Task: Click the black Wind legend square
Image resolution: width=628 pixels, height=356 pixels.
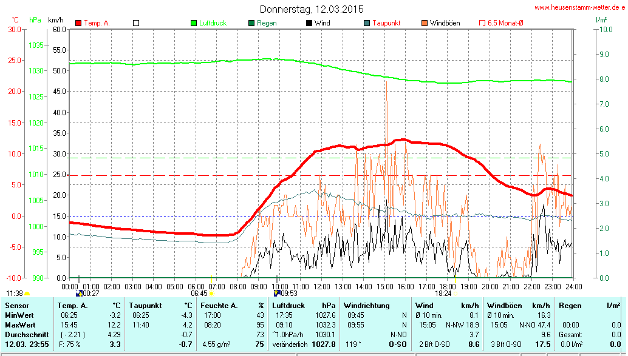Action: [309, 23]
